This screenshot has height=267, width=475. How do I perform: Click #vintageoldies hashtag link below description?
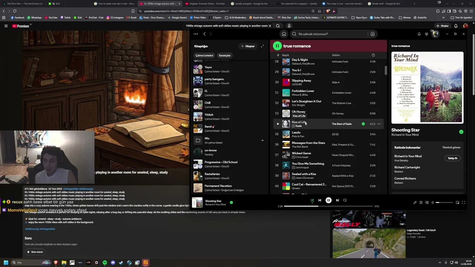pos(48,229)
